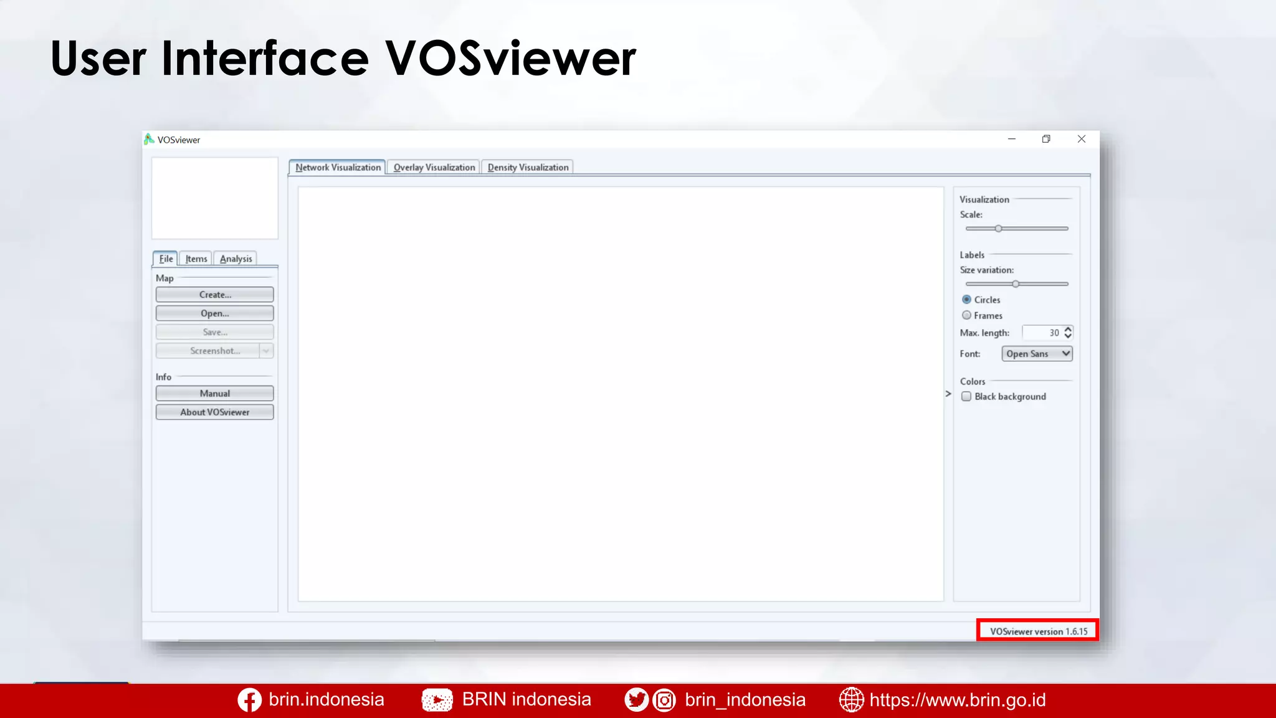Increase Max. length using up arrow
This screenshot has height=718, width=1276.
coord(1068,328)
